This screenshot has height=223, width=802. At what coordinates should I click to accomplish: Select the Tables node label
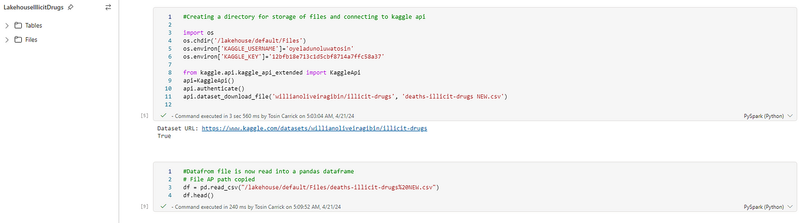[34, 25]
